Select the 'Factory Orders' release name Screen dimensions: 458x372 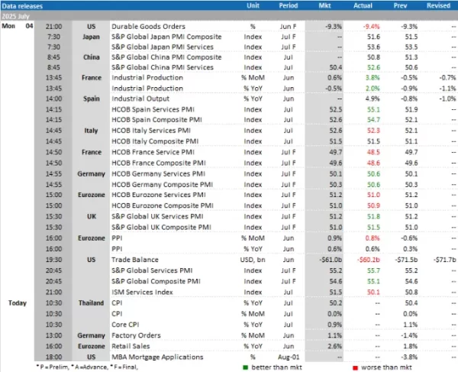coord(136,335)
